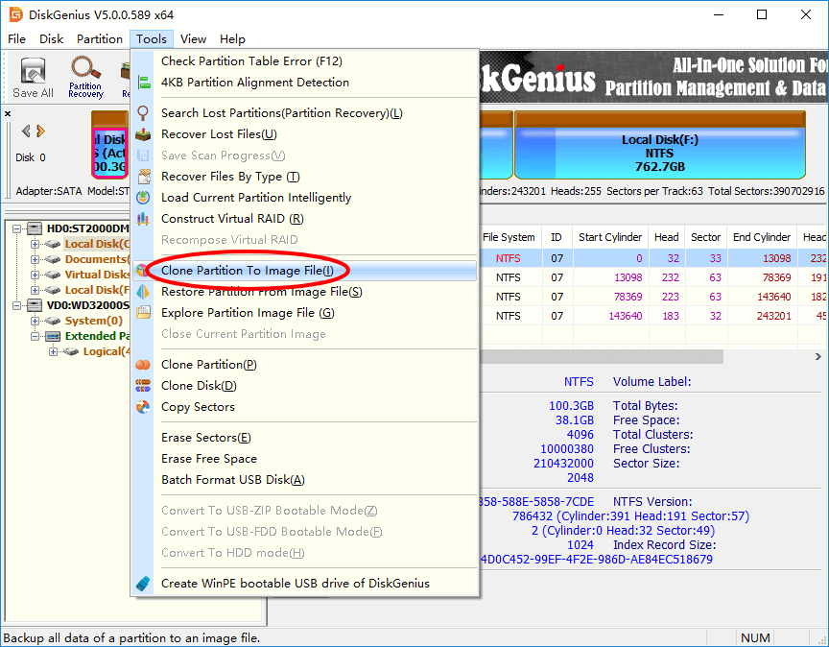Click the Recover Files By Type icon
Image resolution: width=829 pixels, height=647 pixels.
point(143,177)
